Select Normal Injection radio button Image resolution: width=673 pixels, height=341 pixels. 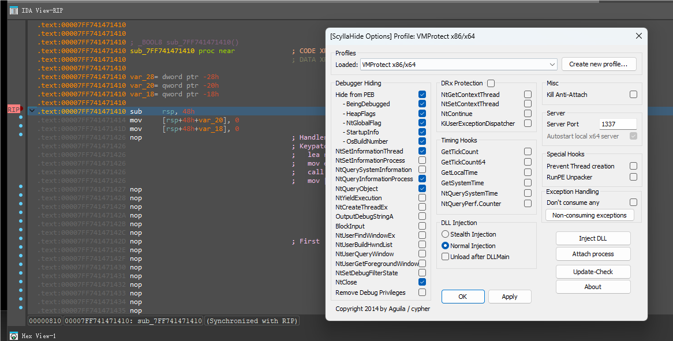[x=445, y=246]
